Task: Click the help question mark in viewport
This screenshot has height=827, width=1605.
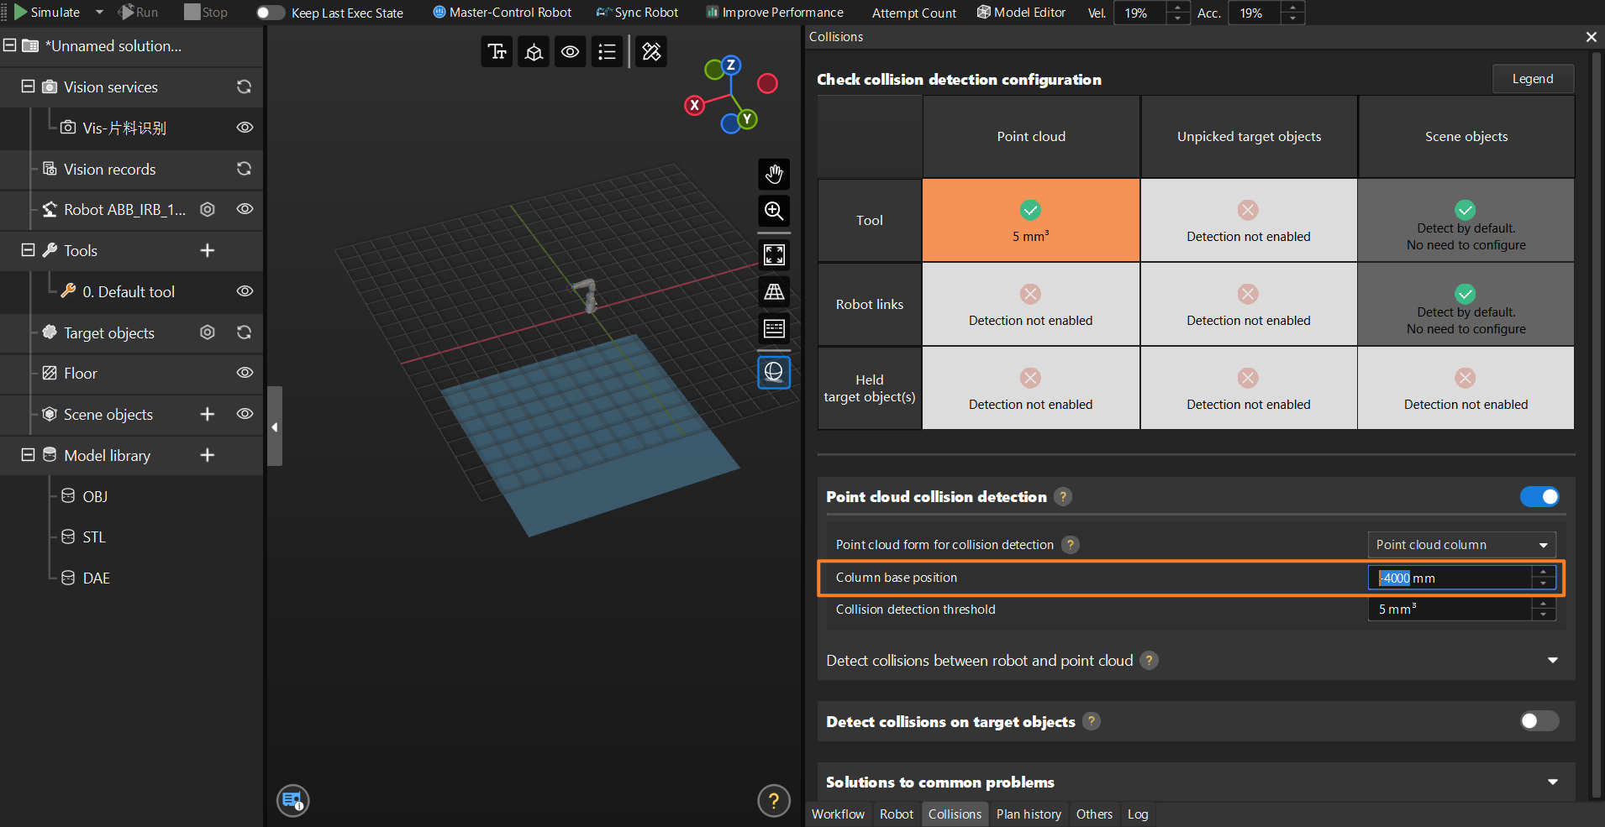Action: [773, 800]
